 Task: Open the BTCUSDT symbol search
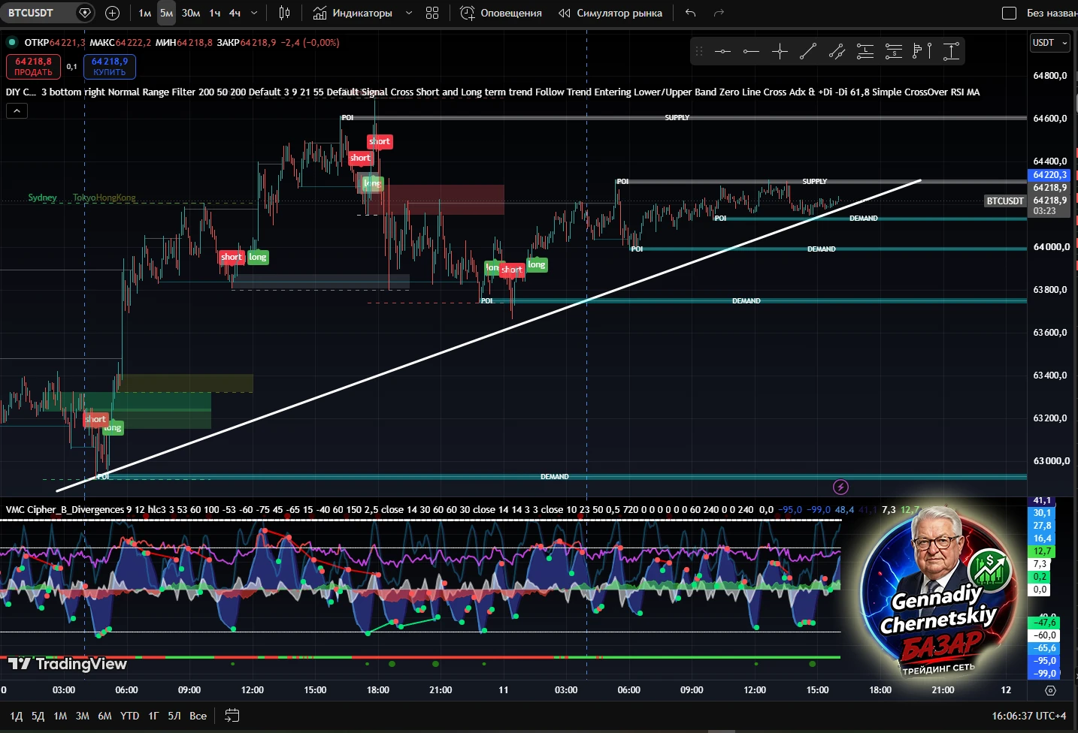(31, 13)
